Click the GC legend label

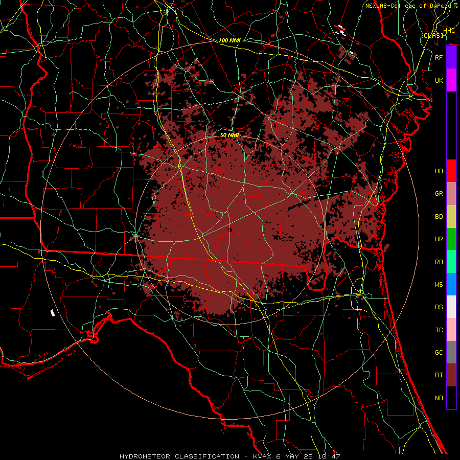(x=439, y=353)
